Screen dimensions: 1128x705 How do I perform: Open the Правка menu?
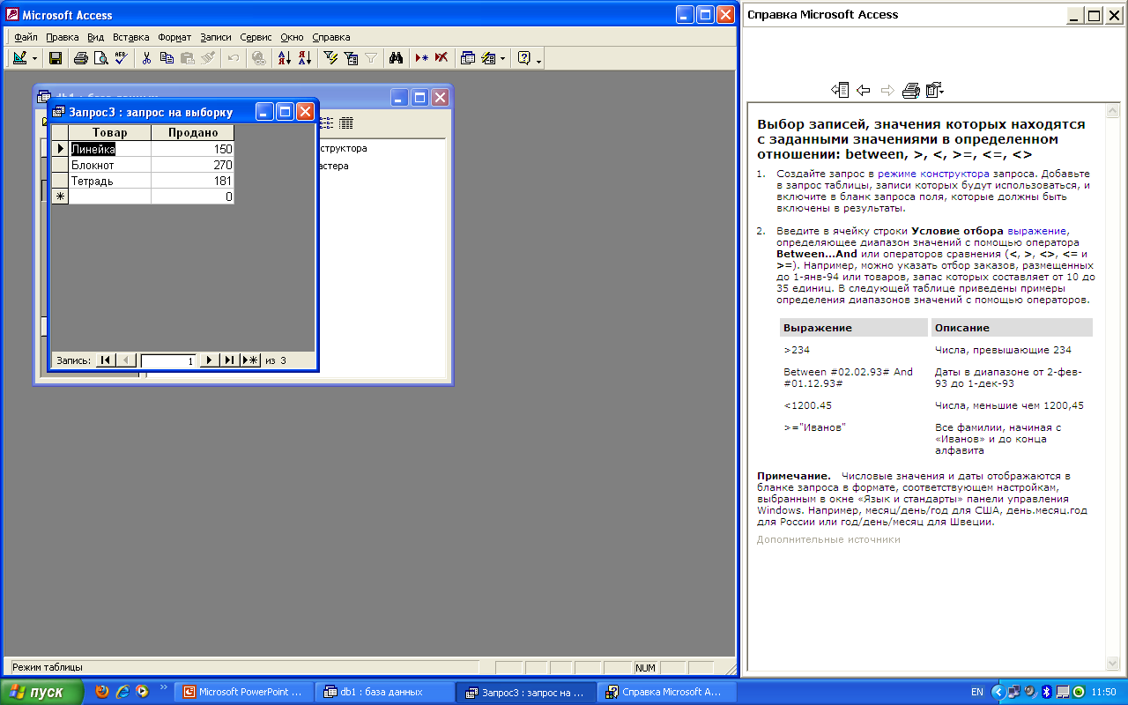(x=63, y=37)
